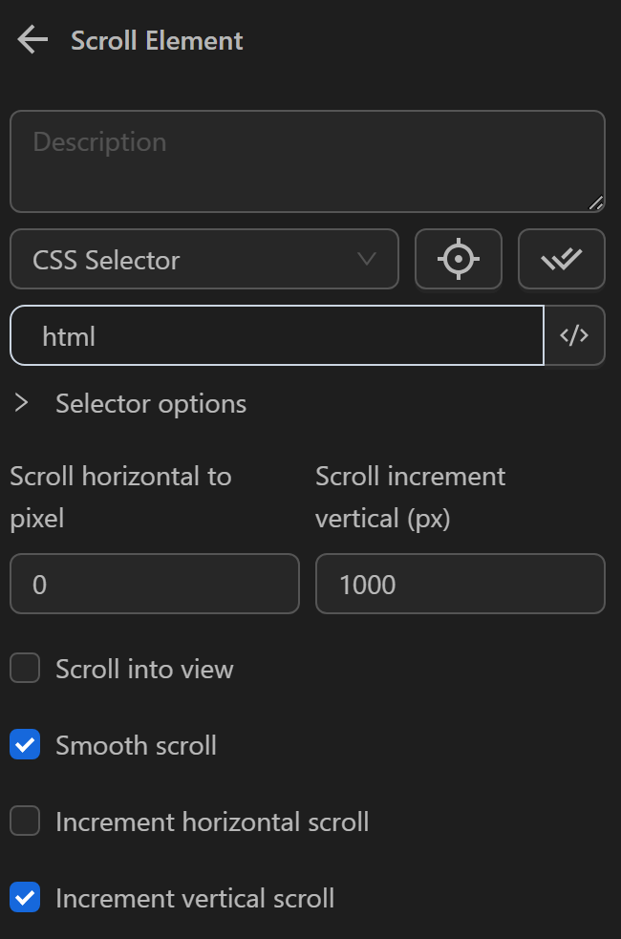Click the Scroll Element title heading
The height and width of the screenshot is (939, 621).
tap(156, 41)
